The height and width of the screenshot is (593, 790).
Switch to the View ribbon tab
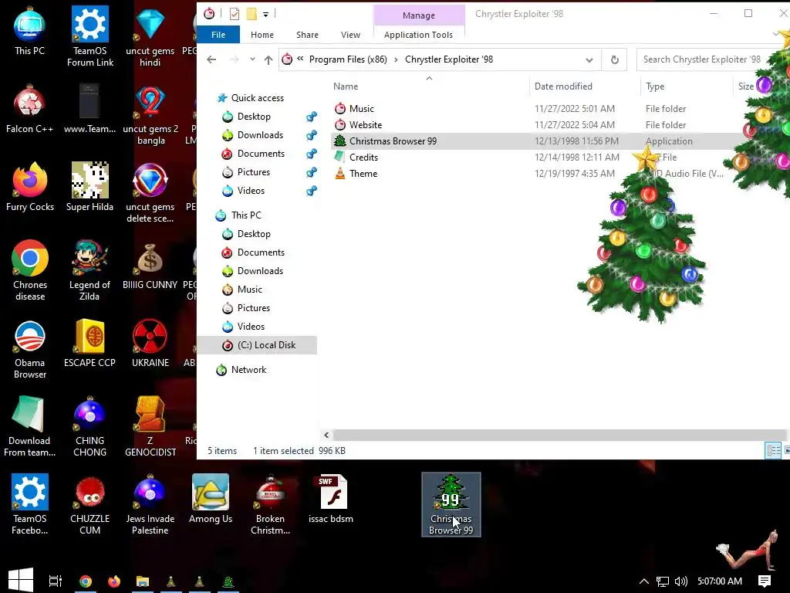351,35
